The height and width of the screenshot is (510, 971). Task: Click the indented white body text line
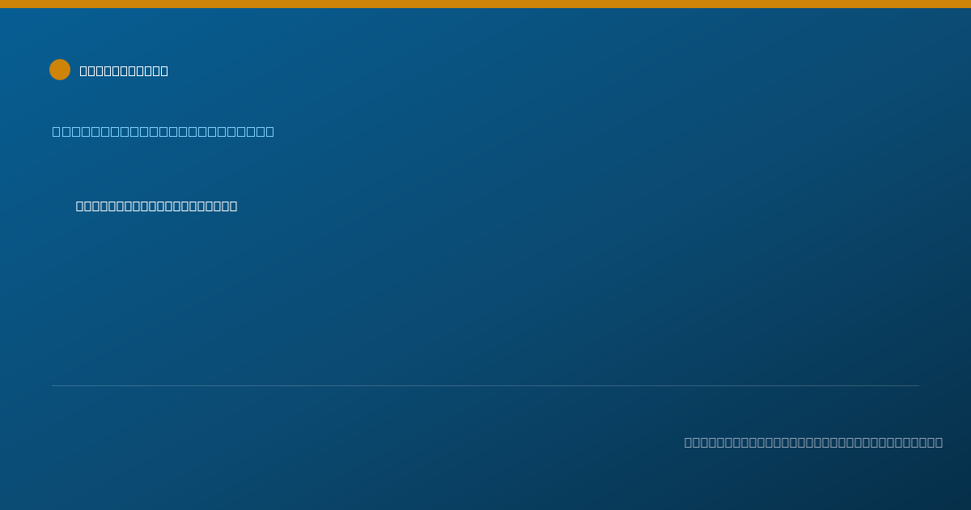click(156, 206)
